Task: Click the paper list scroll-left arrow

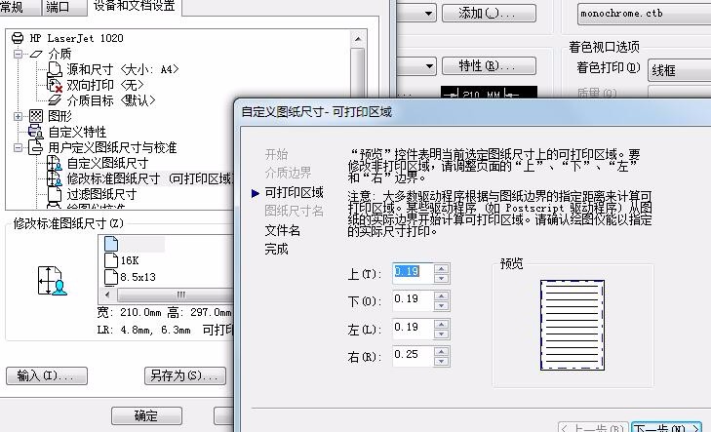Action: tap(107, 295)
